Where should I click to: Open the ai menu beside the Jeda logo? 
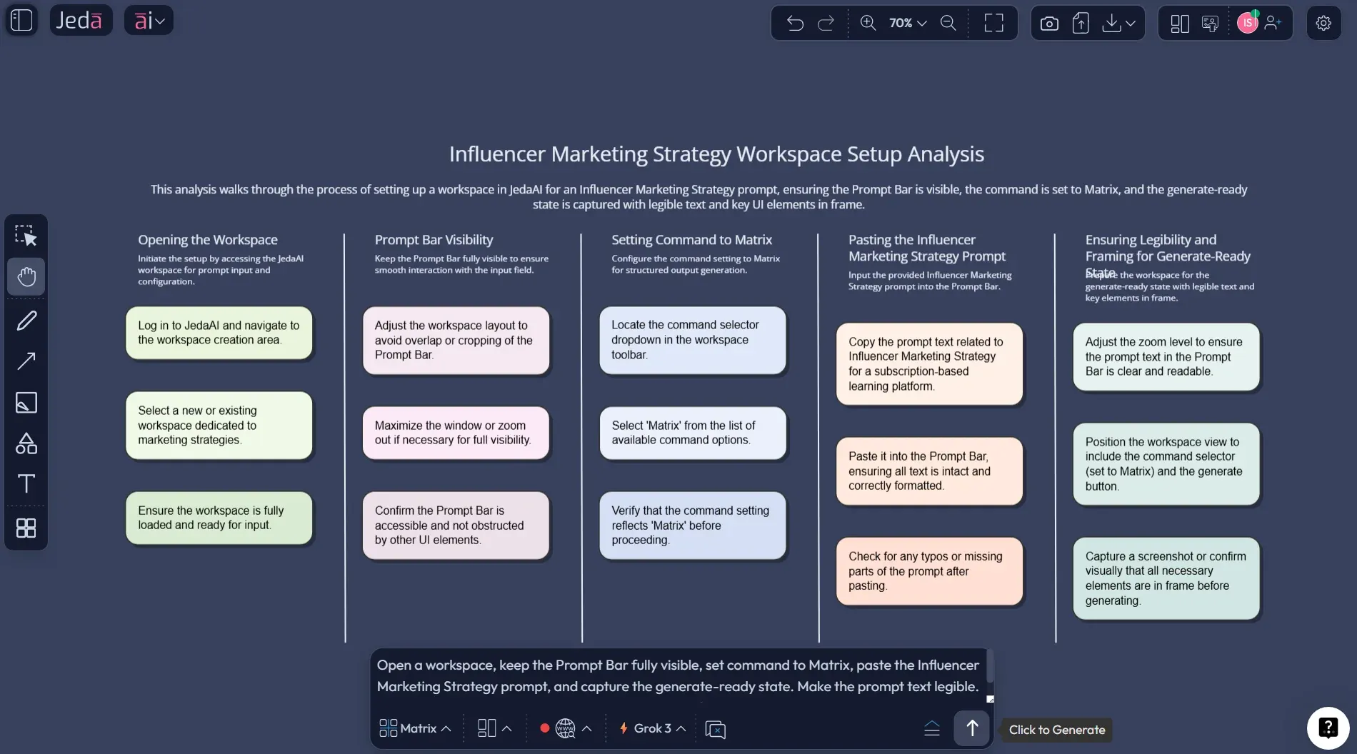(149, 20)
